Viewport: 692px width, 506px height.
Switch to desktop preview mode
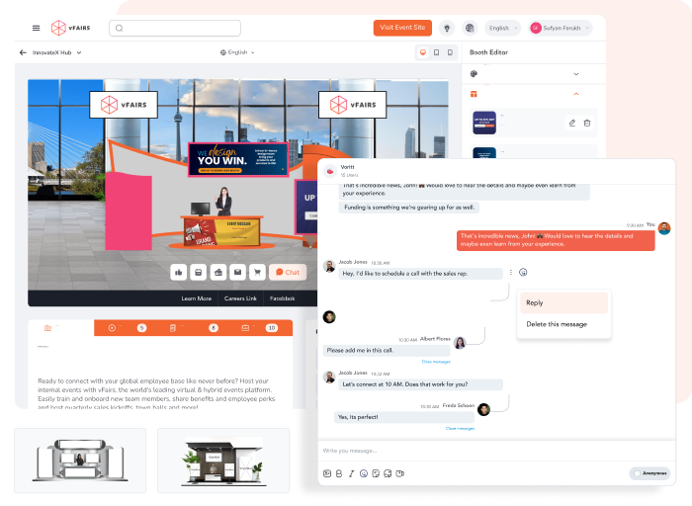pyautogui.click(x=423, y=51)
